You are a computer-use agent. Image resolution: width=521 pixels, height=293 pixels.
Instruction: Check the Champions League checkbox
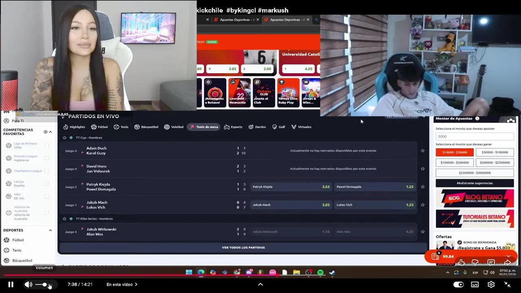46,171
